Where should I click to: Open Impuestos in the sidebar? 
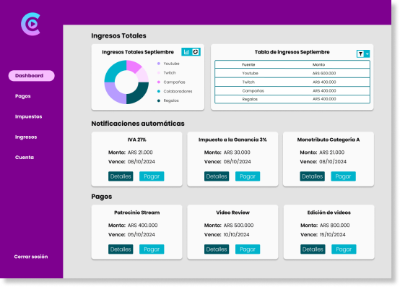click(29, 116)
